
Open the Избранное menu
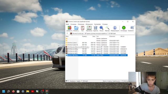coord(89,24)
